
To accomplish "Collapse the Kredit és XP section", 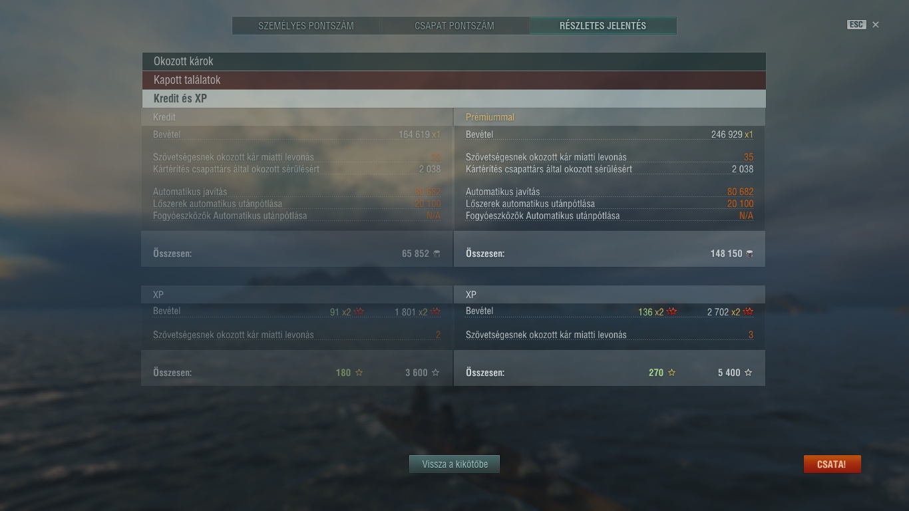I will (454, 98).
